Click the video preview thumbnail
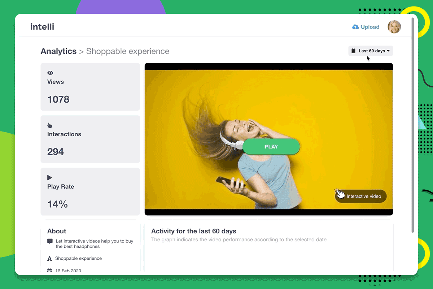433x289 pixels. (x=269, y=139)
